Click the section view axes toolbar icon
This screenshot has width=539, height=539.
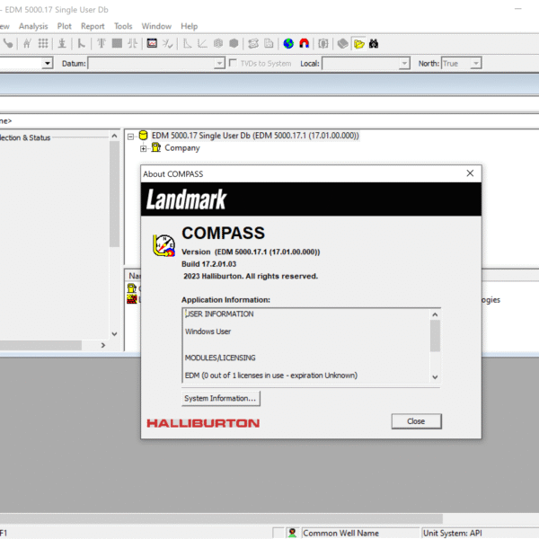click(187, 43)
